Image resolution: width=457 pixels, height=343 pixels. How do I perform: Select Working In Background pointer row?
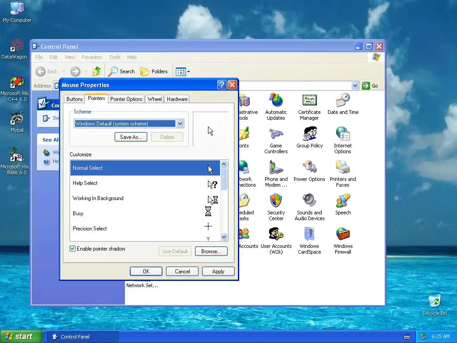(x=145, y=198)
